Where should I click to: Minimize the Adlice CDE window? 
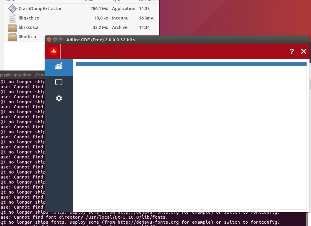[x=55, y=40]
